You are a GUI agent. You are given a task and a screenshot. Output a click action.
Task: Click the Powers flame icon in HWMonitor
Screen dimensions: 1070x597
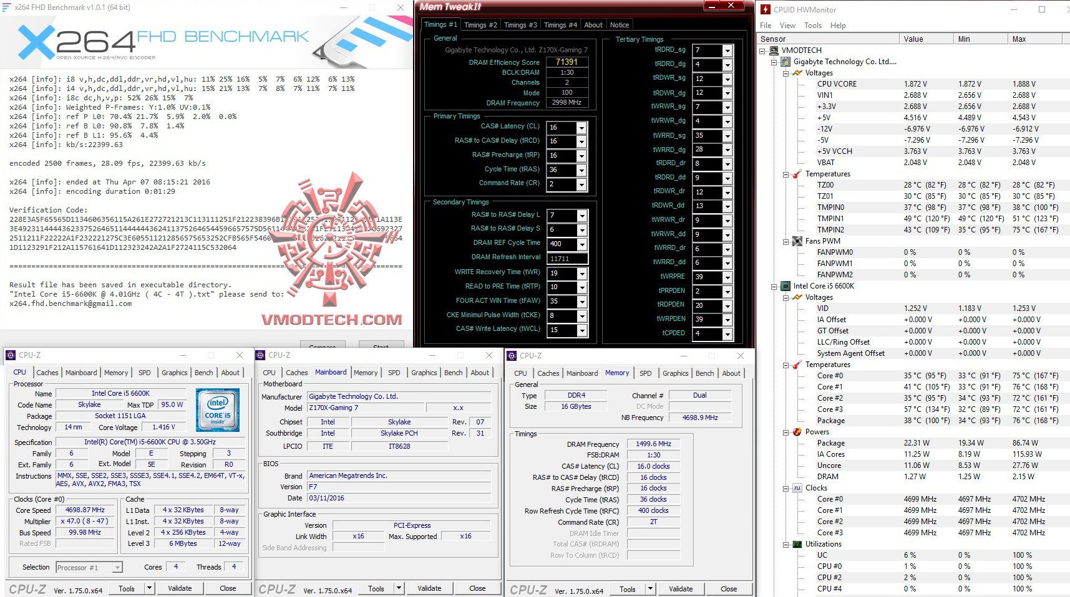[x=797, y=431]
